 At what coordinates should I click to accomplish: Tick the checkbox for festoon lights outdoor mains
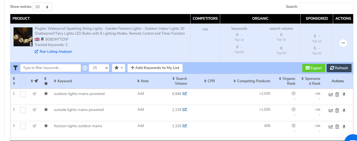pos(23,126)
